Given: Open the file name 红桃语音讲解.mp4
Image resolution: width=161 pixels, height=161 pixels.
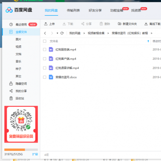Looking at the screenshot, I should pos(67,68).
